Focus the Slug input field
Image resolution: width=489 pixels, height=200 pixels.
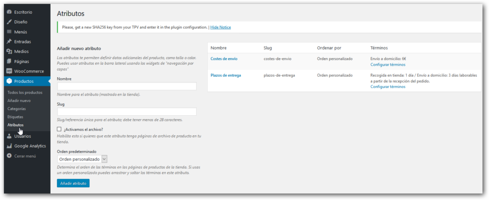(x=127, y=111)
